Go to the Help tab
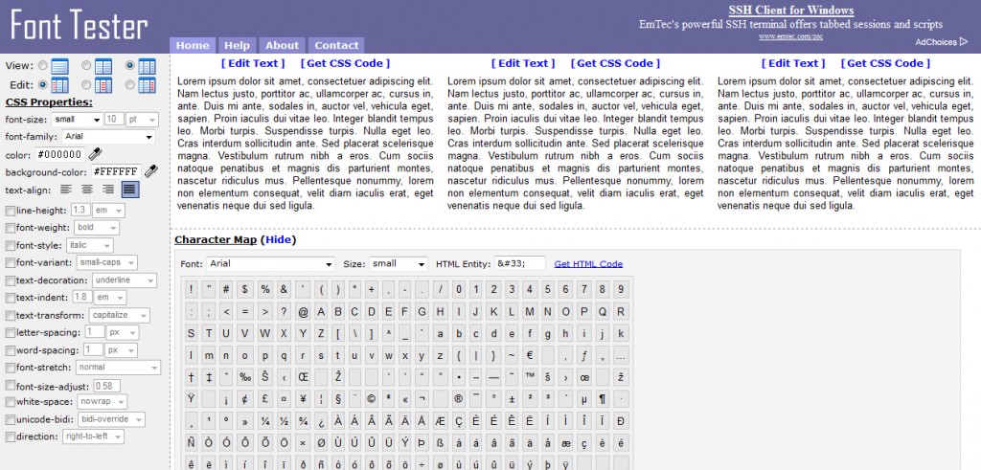 click(237, 45)
